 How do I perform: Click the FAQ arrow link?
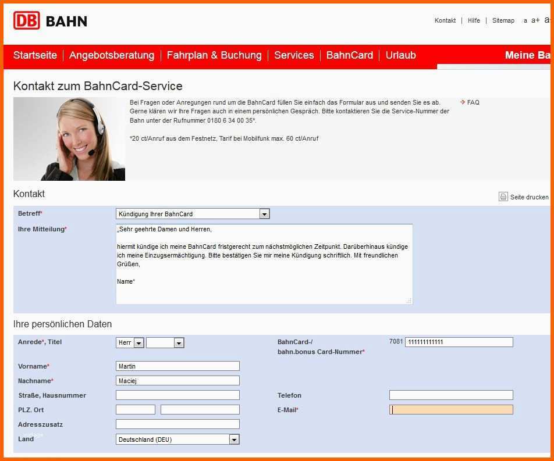point(470,102)
